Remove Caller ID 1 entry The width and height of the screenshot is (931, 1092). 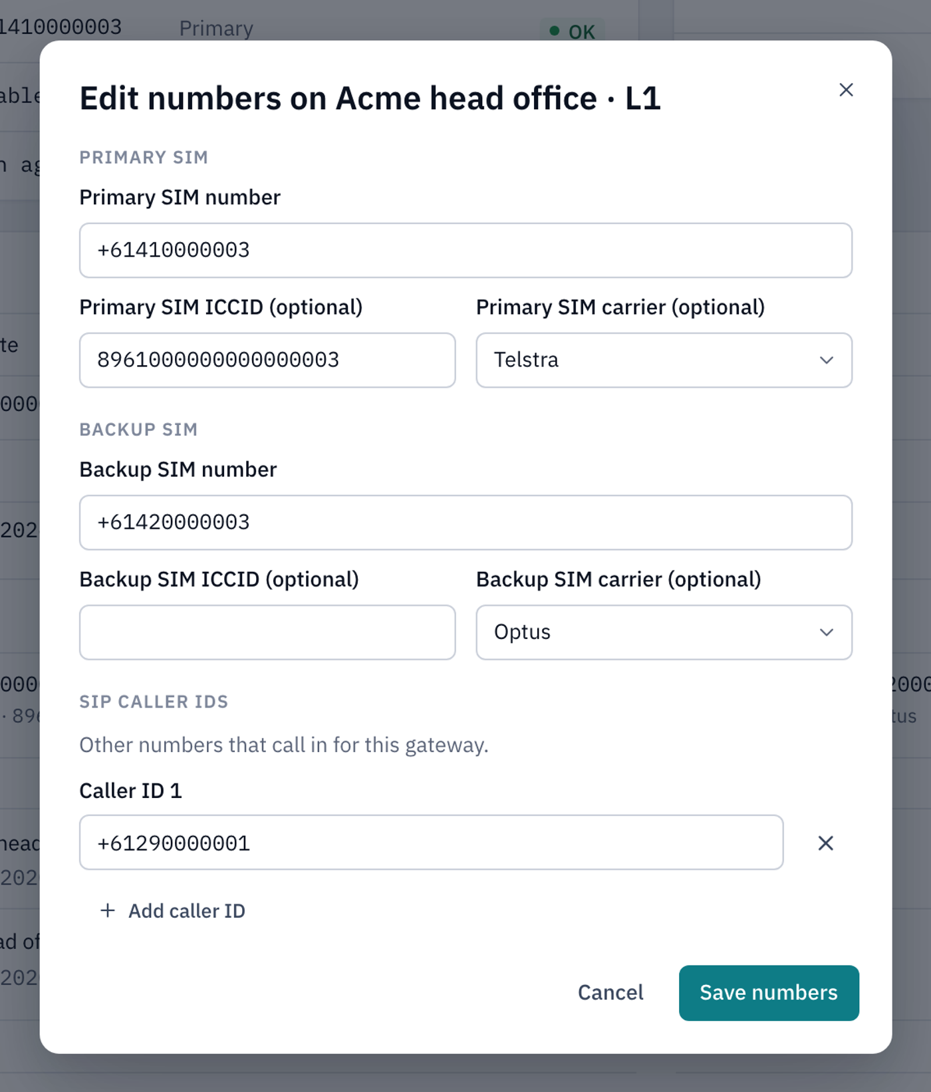point(825,843)
